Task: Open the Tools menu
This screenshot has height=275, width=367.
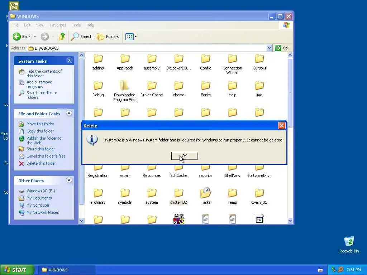Action: 76,25
